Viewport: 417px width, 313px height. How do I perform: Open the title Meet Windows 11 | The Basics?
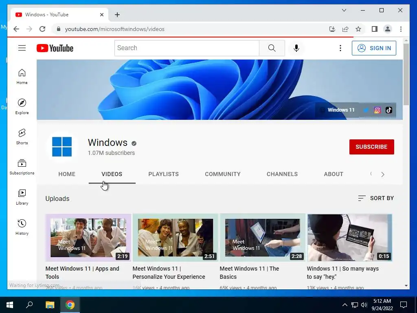click(249, 273)
